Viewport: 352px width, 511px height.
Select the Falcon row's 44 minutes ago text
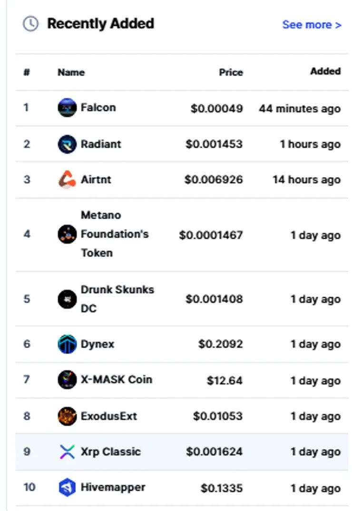pos(300,109)
